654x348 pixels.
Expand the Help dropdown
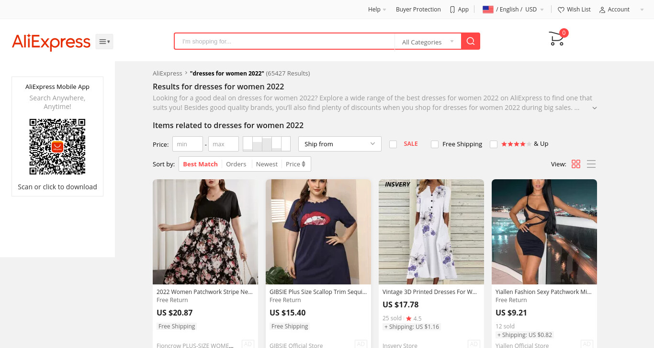[377, 10]
